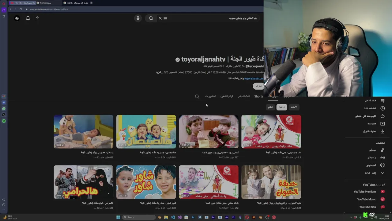This screenshot has height=221, width=392.
Task: Click the Windows taskbar Search box
Action: [x=139, y=217]
